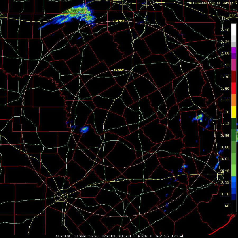The width and height of the screenshot is (238, 238).
Task: Pick the magenta swatch above 2.08
Action: (234, 50)
